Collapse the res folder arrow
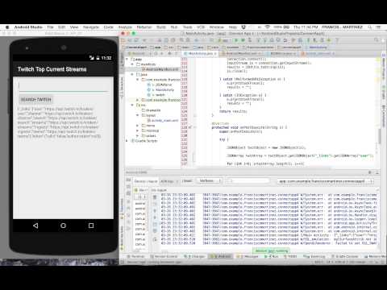Viewport: 387px width, 290px height. (x=132, y=105)
